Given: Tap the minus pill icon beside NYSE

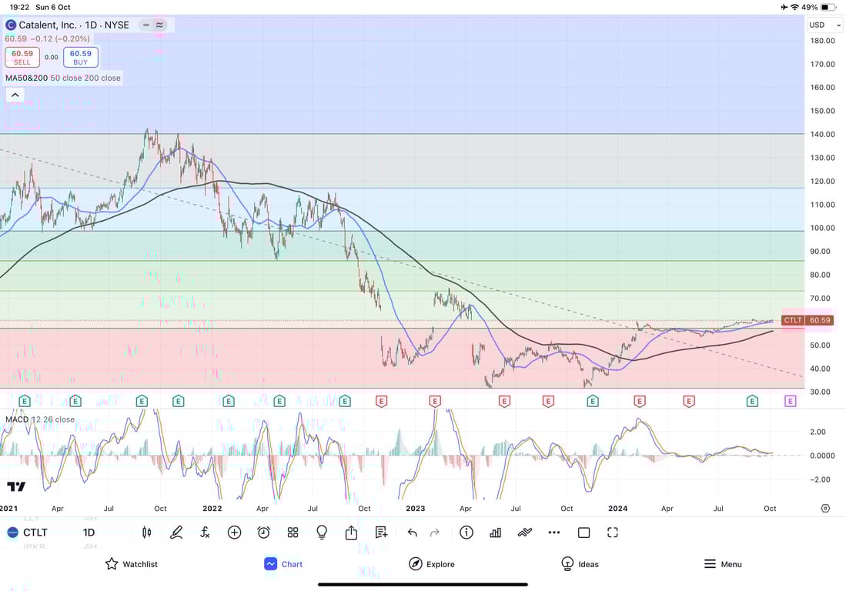Looking at the screenshot, I should pos(145,25).
